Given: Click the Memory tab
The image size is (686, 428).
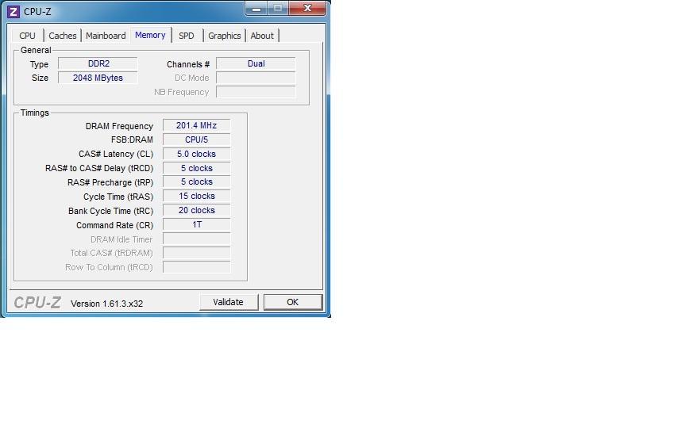Looking at the screenshot, I should pos(150,35).
